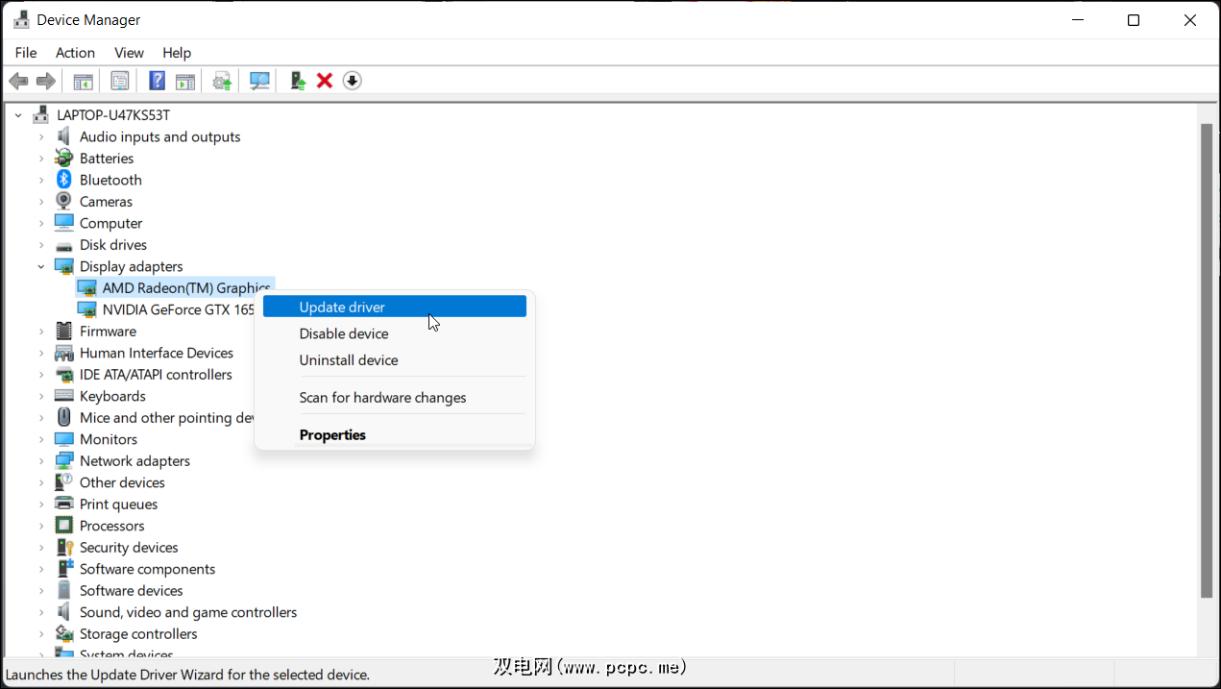Click the Mice and other pointing devices mouse icon
This screenshot has width=1221, height=689.
[x=64, y=417]
